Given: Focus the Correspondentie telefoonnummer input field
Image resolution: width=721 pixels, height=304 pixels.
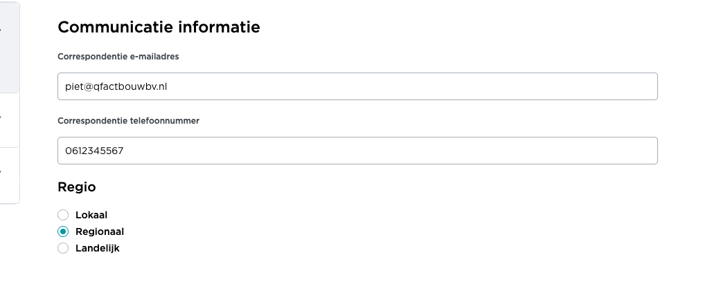Looking at the screenshot, I should click(357, 151).
